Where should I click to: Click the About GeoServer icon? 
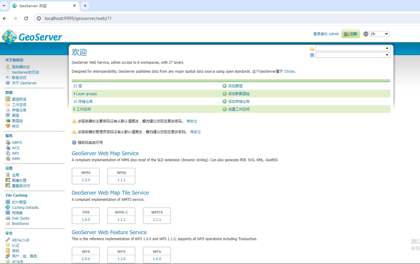click(x=8, y=83)
